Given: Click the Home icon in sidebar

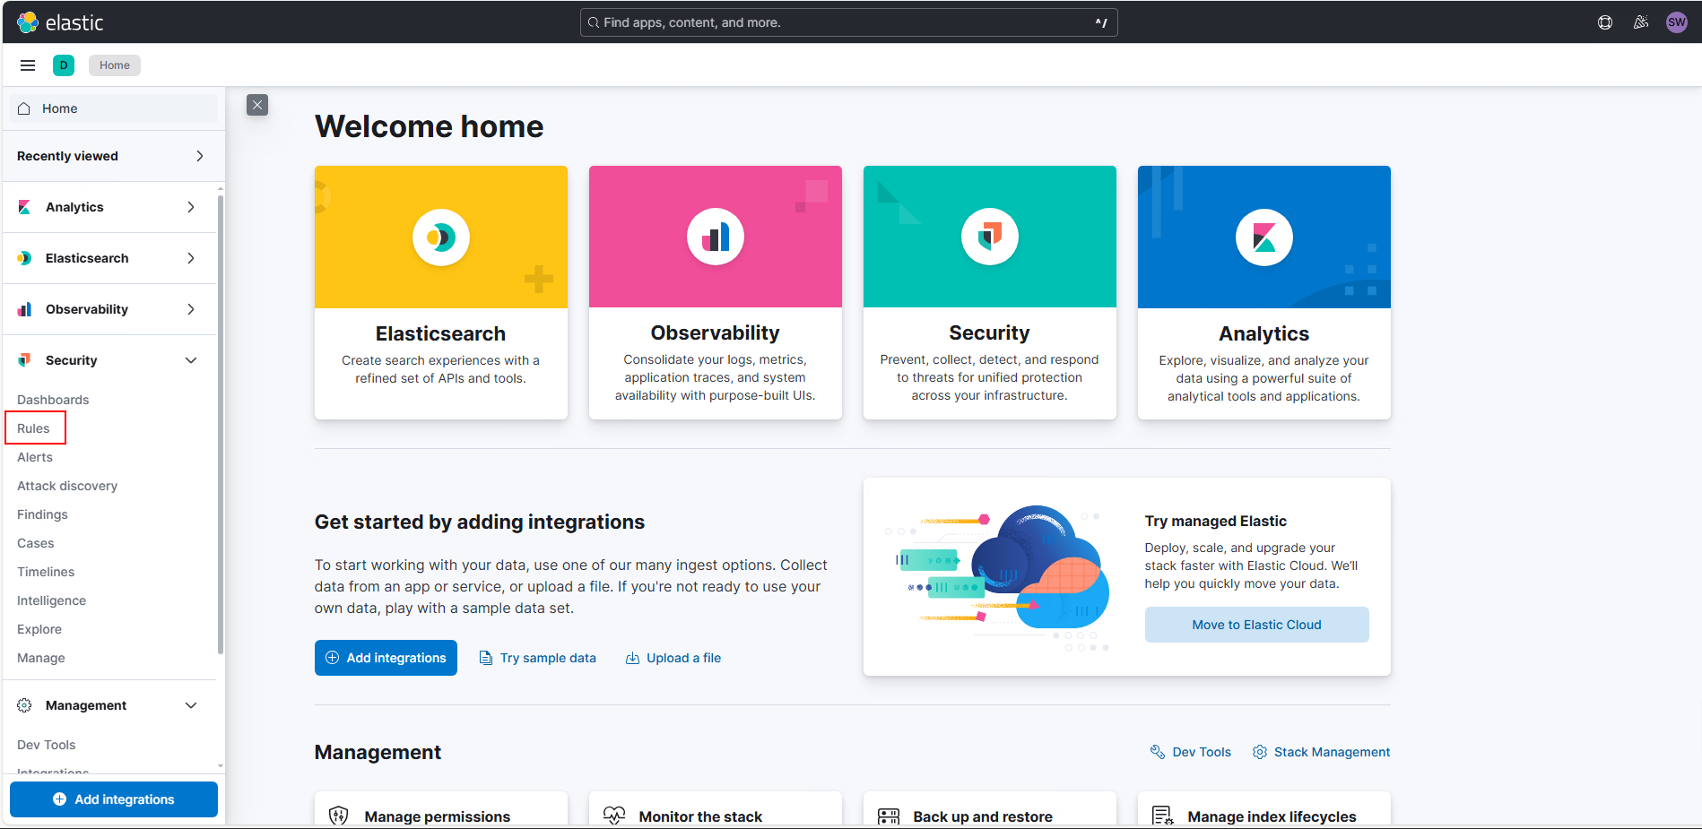Looking at the screenshot, I should tap(24, 108).
